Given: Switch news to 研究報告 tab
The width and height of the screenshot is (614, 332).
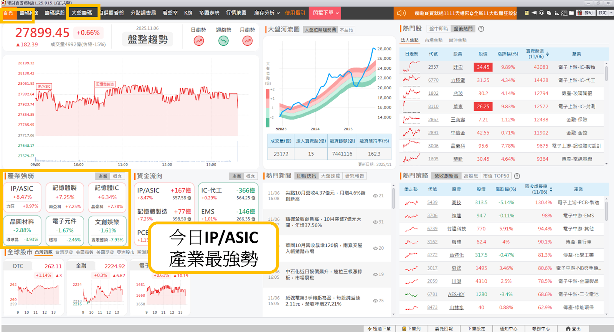Looking at the screenshot, I should tap(354, 176).
